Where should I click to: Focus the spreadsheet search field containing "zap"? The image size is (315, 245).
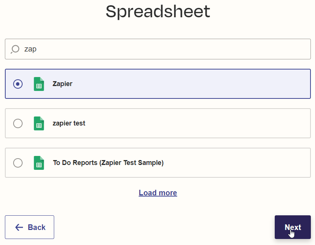click(158, 49)
